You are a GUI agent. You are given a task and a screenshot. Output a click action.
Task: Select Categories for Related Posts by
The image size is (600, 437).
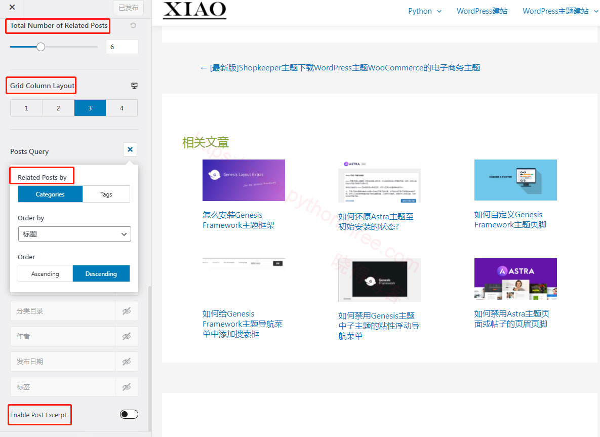[x=50, y=194]
